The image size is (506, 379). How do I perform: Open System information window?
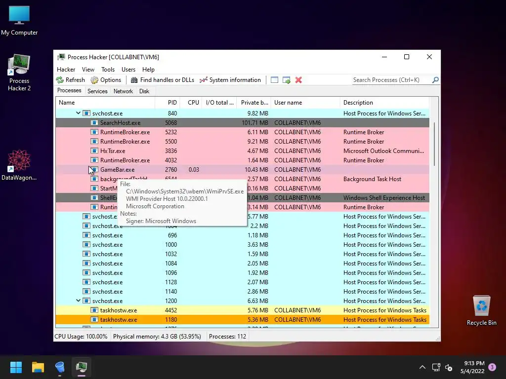[x=230, y=80]
